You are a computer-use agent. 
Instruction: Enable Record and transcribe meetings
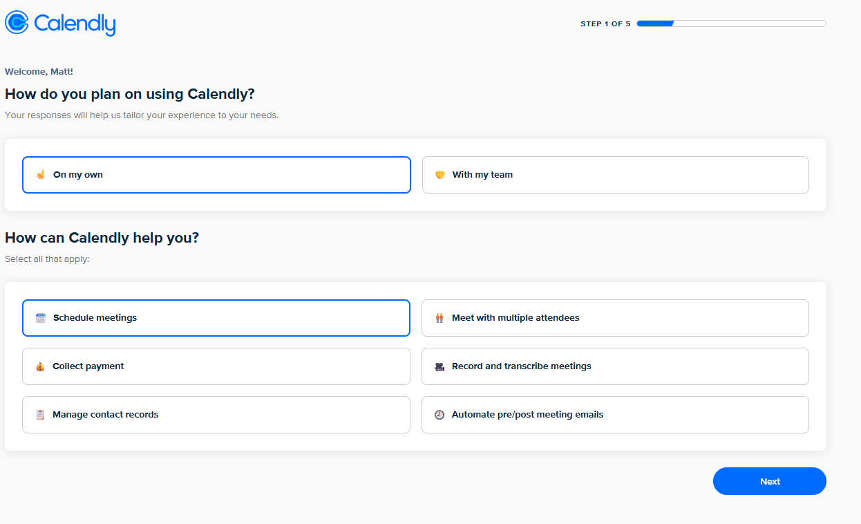click(615, 366)
